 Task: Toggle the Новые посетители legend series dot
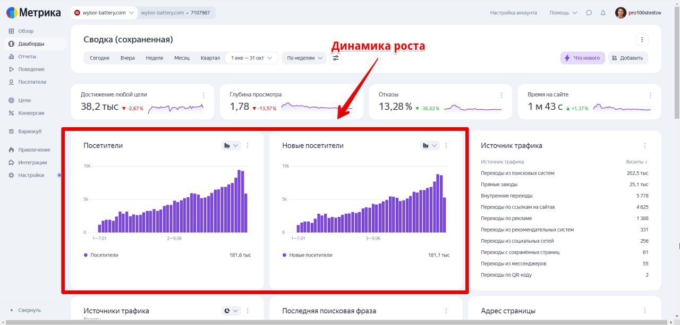pos(284,255)
